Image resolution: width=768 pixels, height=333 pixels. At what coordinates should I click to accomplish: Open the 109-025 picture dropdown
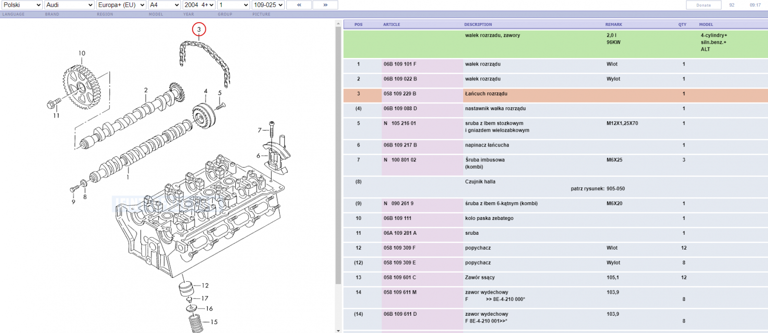coord(268,5)
